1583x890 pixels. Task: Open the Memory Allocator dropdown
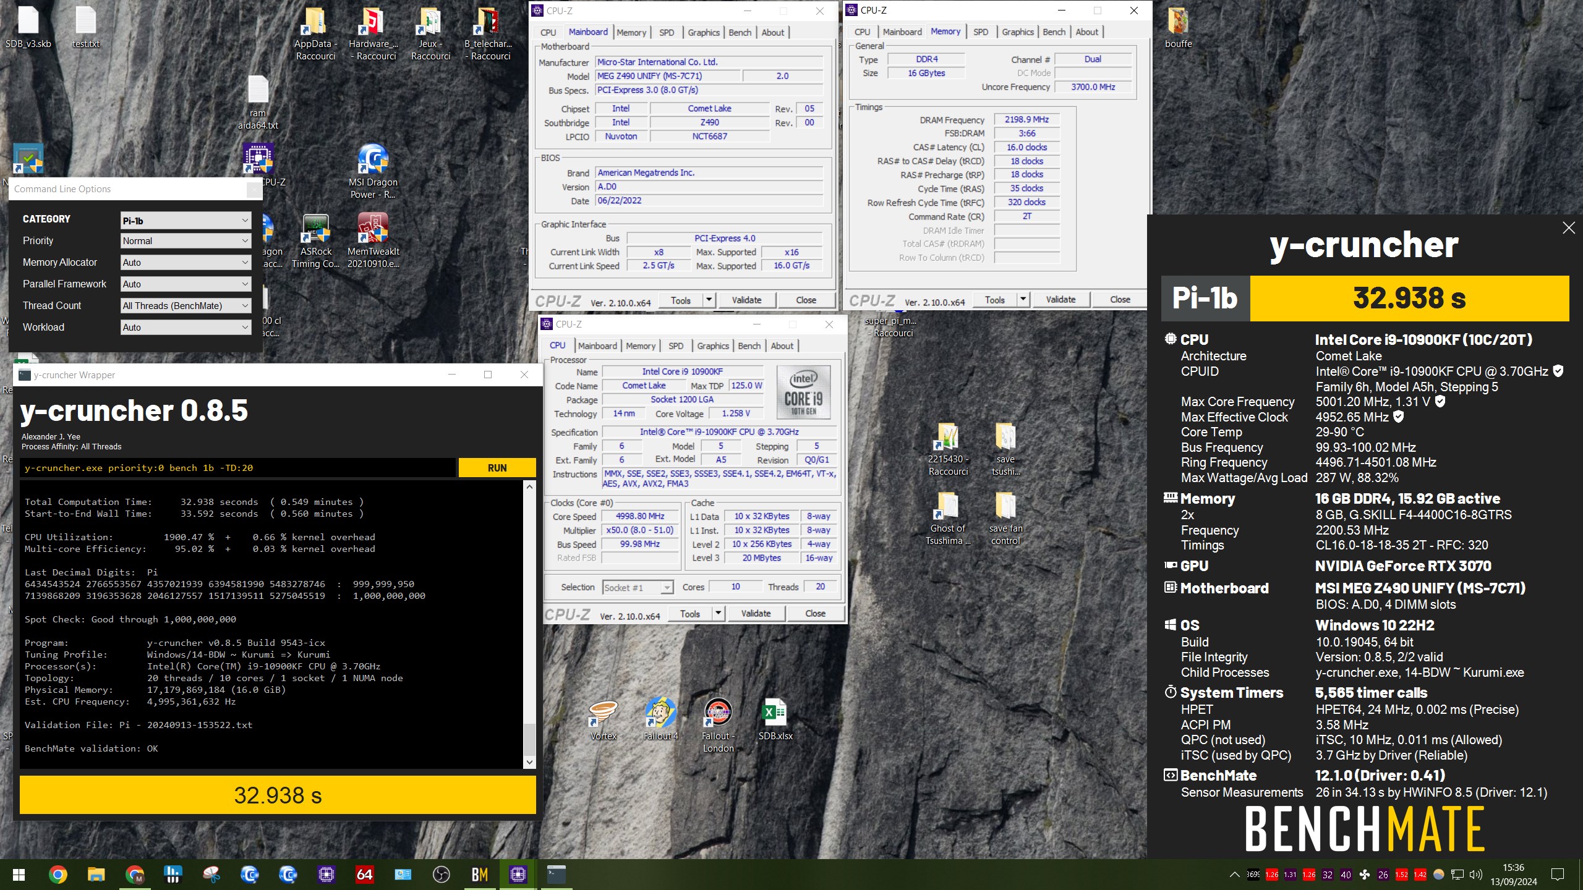tap(186, 263)
